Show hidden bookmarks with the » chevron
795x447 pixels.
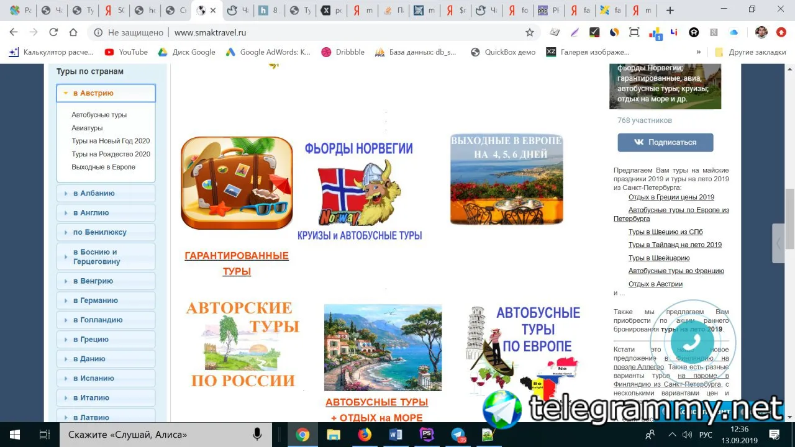click(x=699, y=52)
